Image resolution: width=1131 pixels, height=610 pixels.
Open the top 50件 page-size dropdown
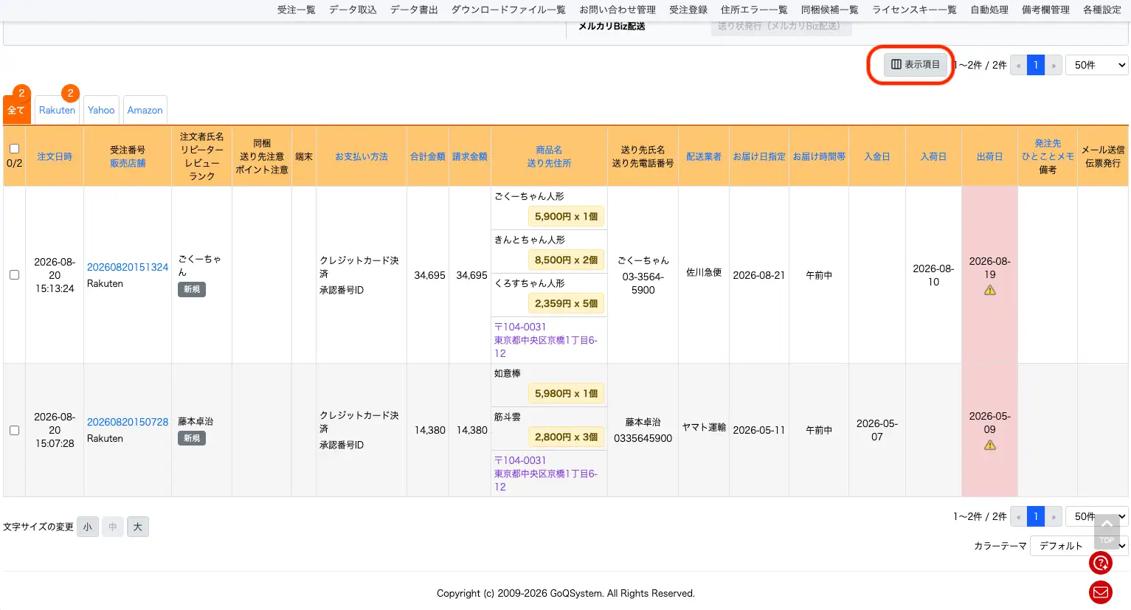1096,65
